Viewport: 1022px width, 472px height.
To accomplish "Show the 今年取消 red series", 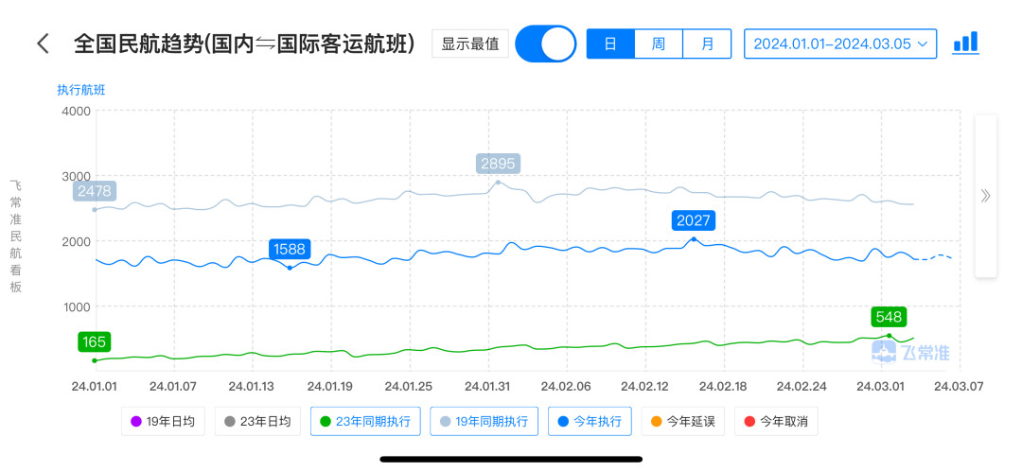I will coord(776,422).
